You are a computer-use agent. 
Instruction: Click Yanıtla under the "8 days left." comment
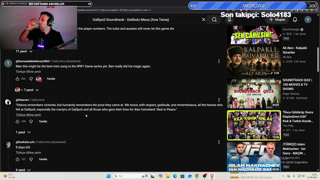(43, 159)
